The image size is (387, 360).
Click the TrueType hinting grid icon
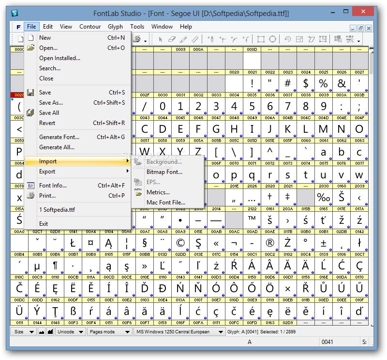(x=338, y=39)
